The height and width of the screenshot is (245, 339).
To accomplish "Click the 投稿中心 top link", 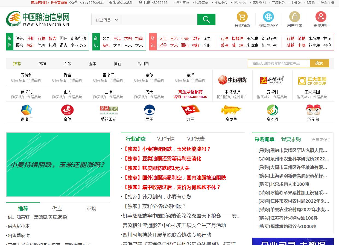I will [x=221, y=2].
